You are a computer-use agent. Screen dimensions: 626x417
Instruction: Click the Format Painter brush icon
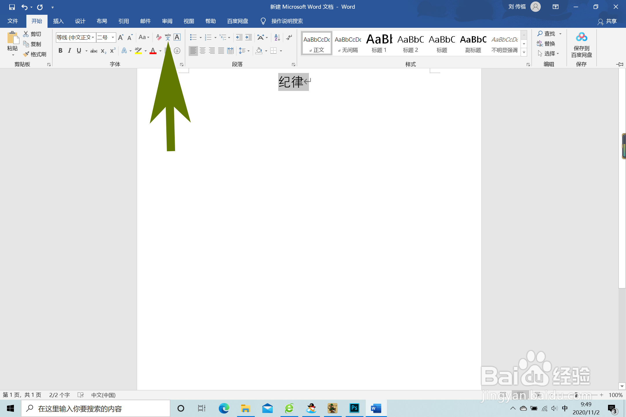[x=26, y=54]
